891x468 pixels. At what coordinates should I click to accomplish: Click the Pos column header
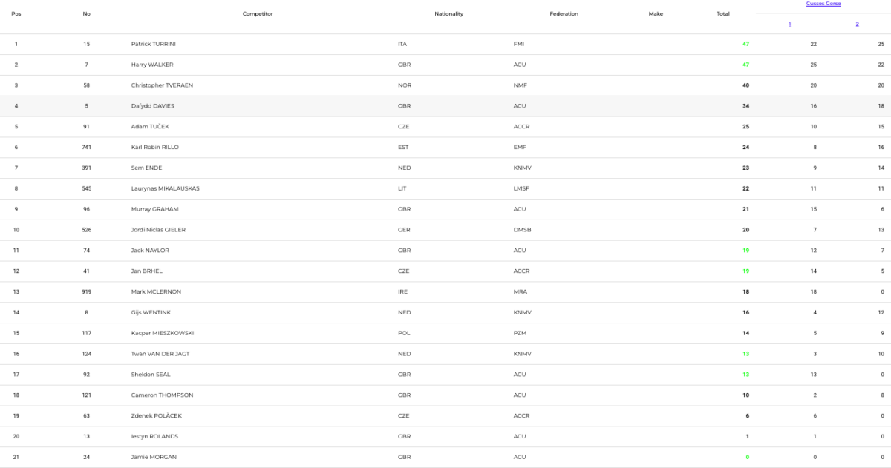tap(16, 13)
